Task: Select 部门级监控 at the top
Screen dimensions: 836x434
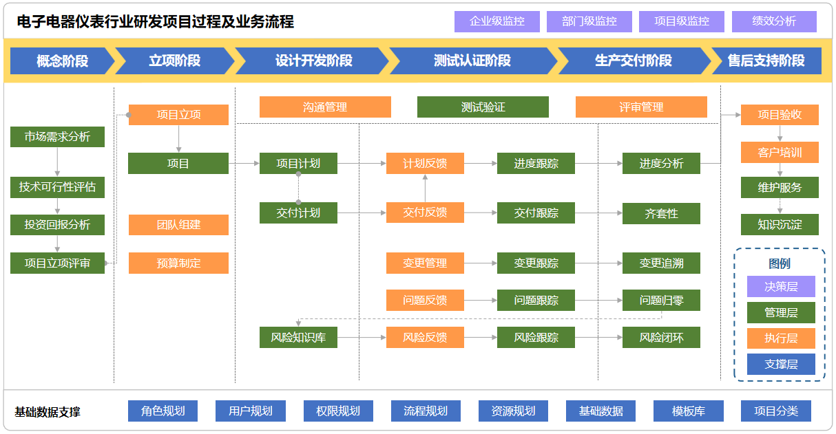Action: [x=590, y=21]
